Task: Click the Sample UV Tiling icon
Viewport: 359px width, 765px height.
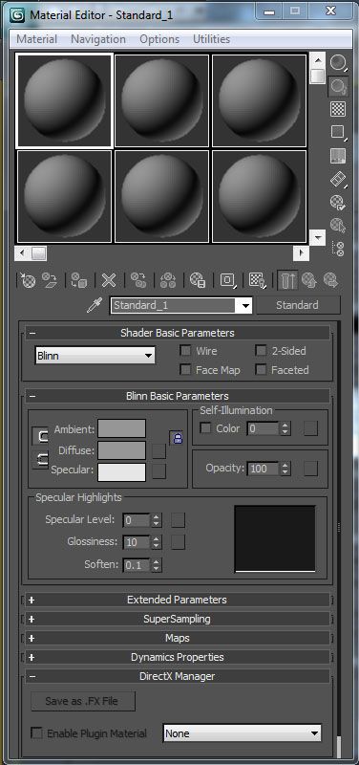Action: point(338,132)
